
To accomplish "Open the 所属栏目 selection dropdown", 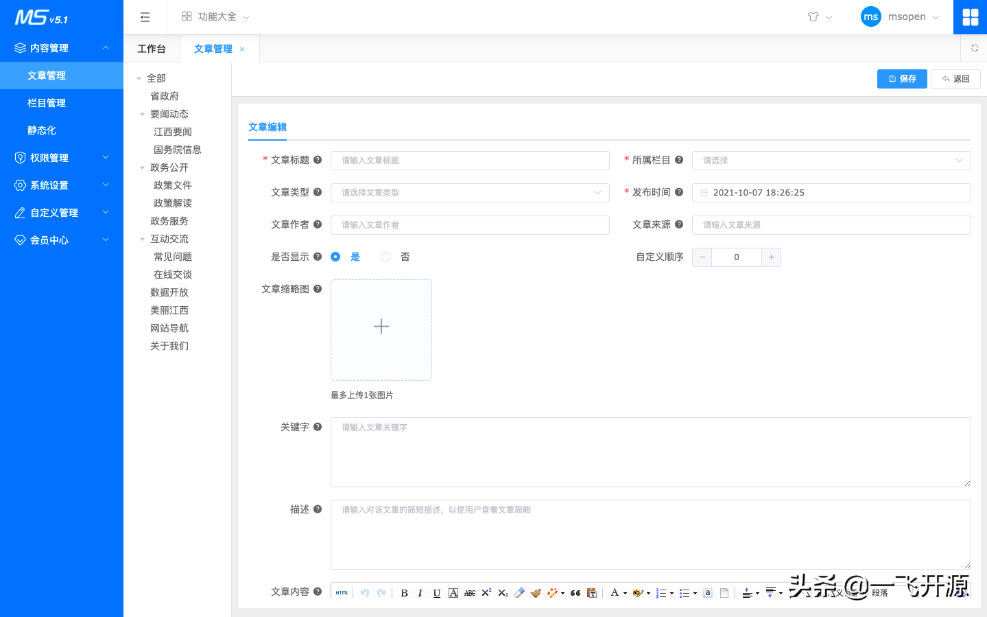I will 831,160.
